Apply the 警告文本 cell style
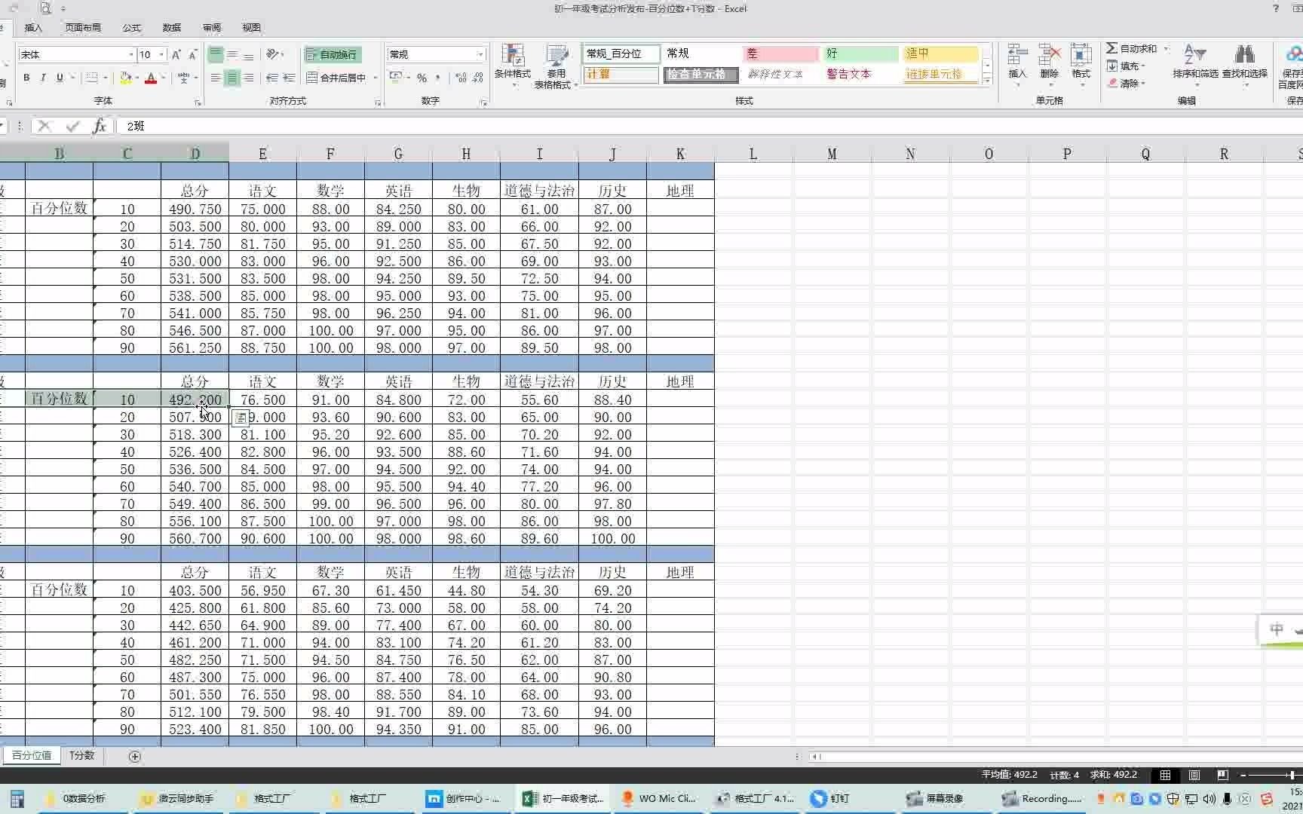Screen dimensions: 1303x814 point(860,74)
